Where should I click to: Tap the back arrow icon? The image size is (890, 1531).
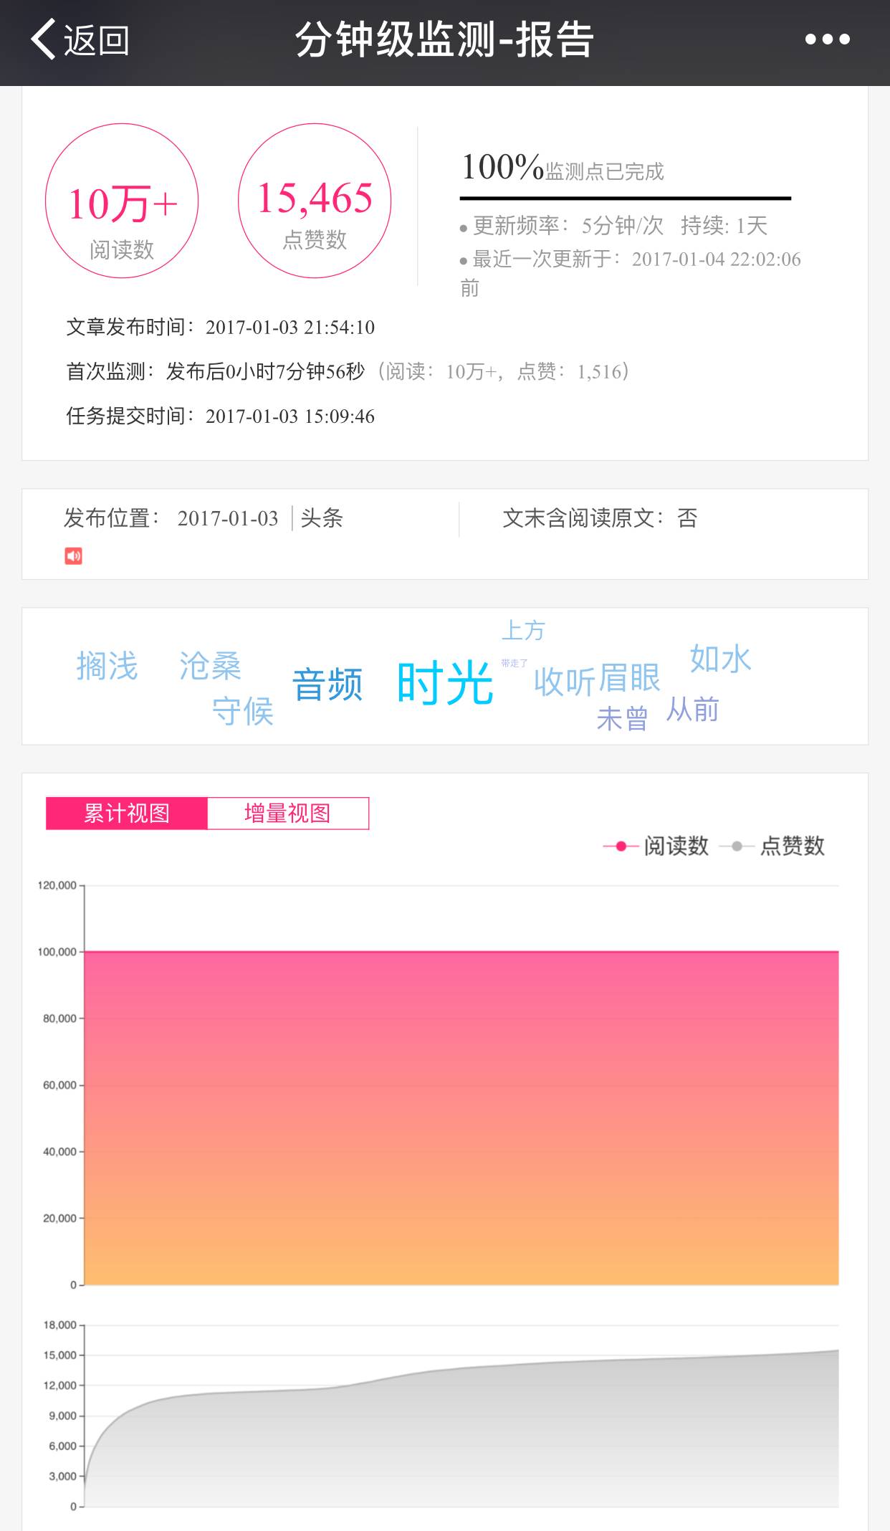(x=44, y=39)
